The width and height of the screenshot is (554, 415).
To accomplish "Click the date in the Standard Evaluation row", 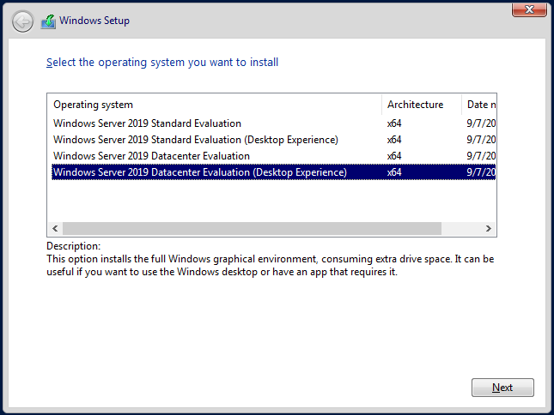I will (481, 123).
